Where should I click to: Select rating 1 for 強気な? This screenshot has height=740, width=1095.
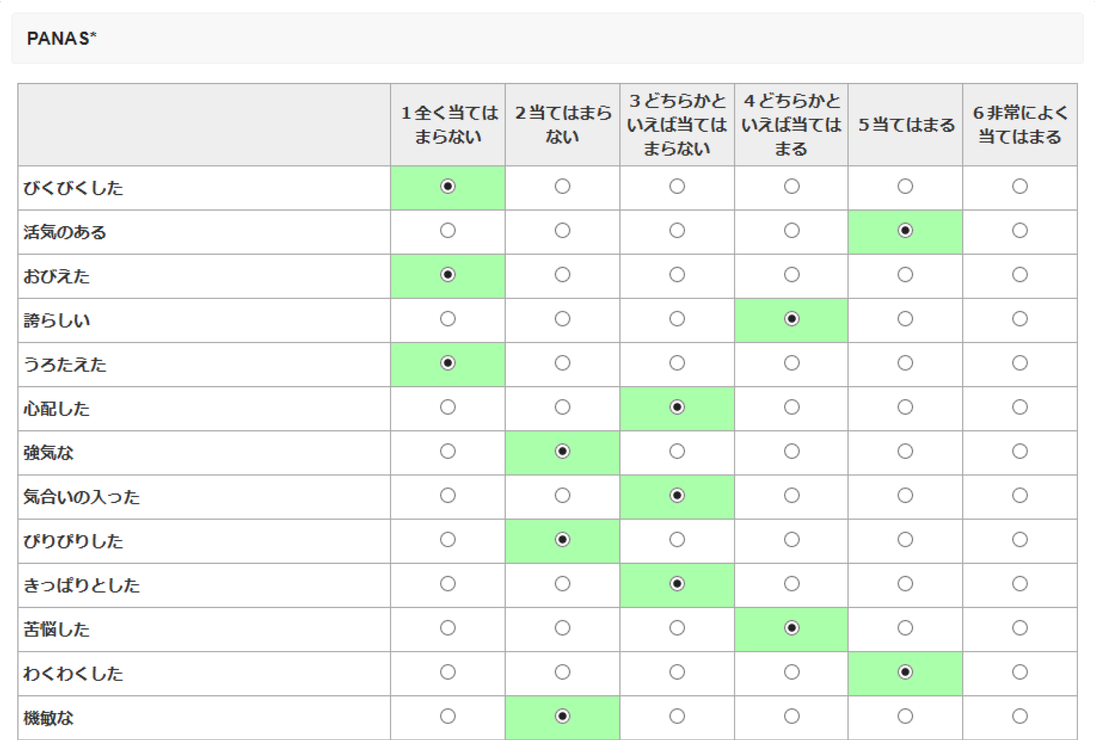pos(447,451)
